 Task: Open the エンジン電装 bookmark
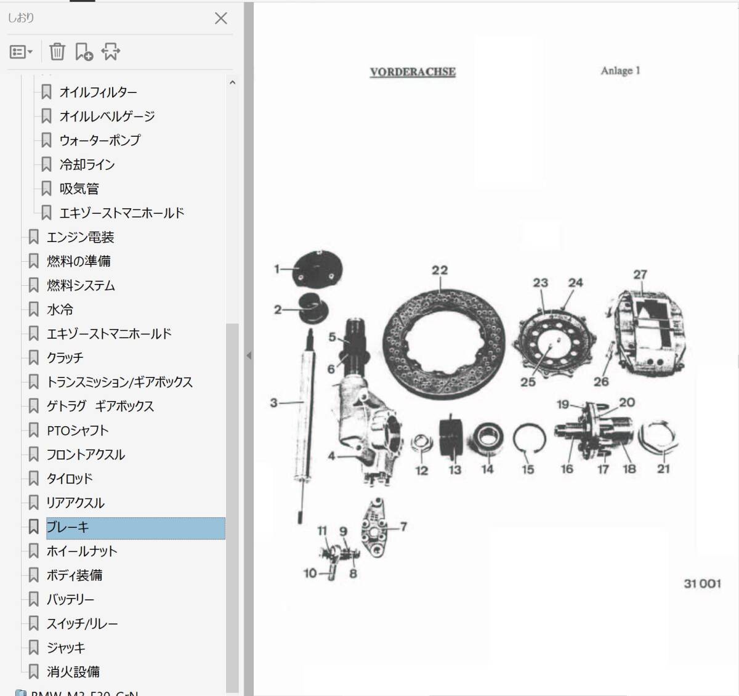pos(80,237)
